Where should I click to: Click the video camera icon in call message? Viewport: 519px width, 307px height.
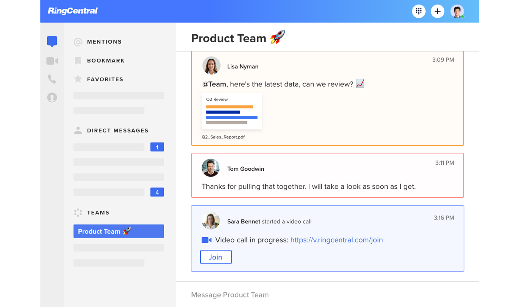pyautogui.click(x=206, y=240)
